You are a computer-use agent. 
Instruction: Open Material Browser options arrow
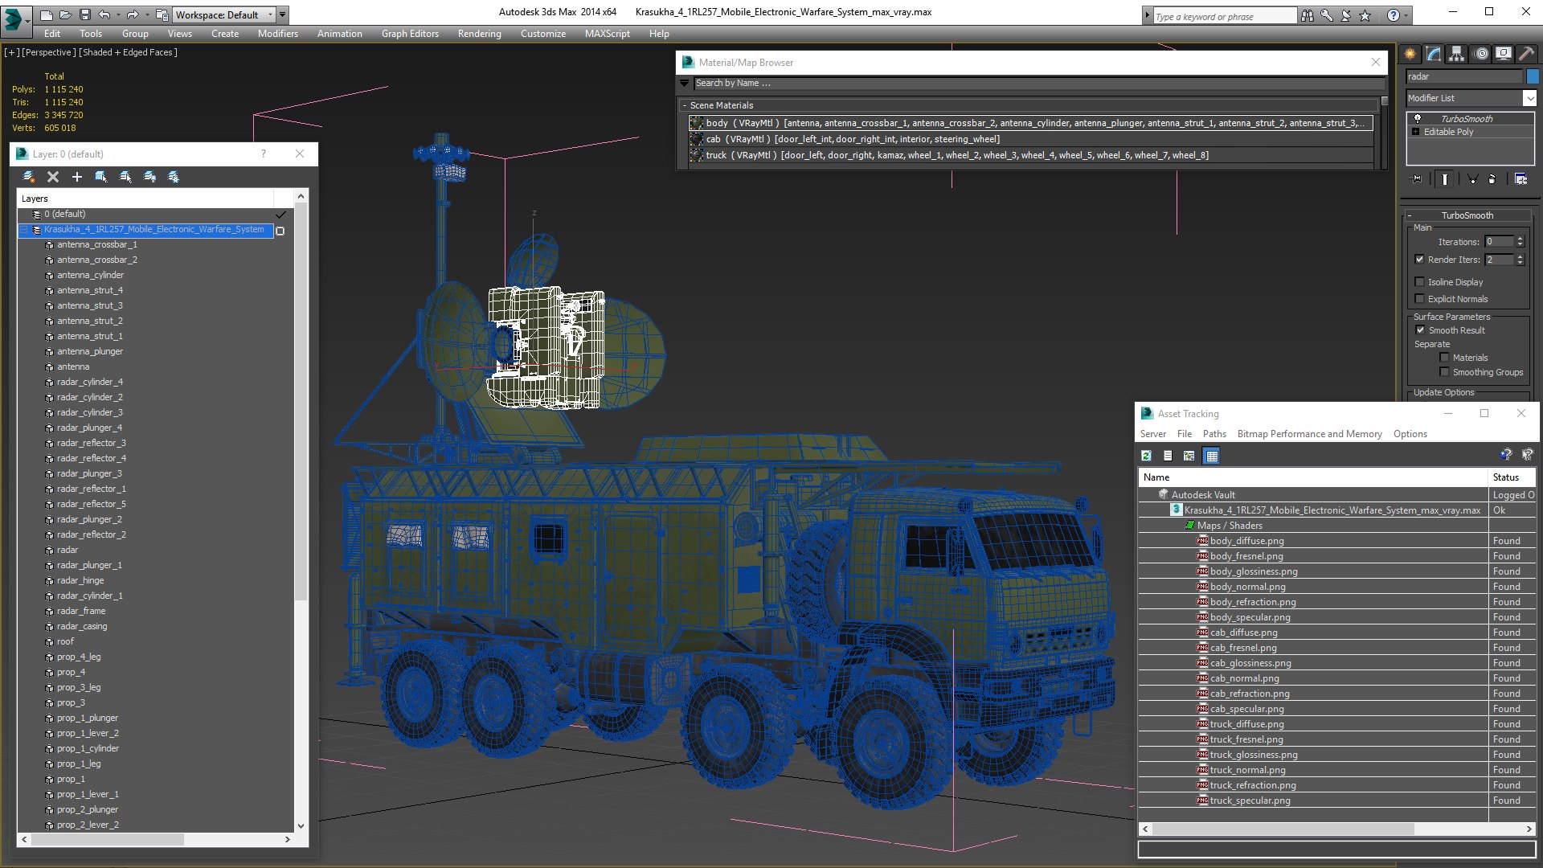685,83
